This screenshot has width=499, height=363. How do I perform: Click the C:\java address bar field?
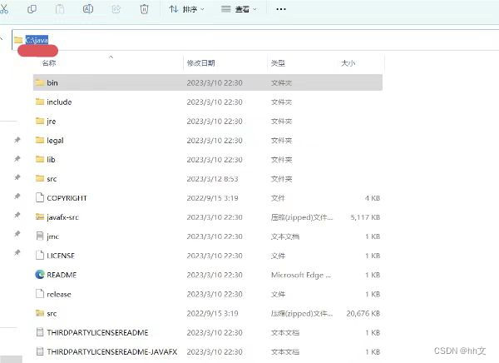pos(255,40)
